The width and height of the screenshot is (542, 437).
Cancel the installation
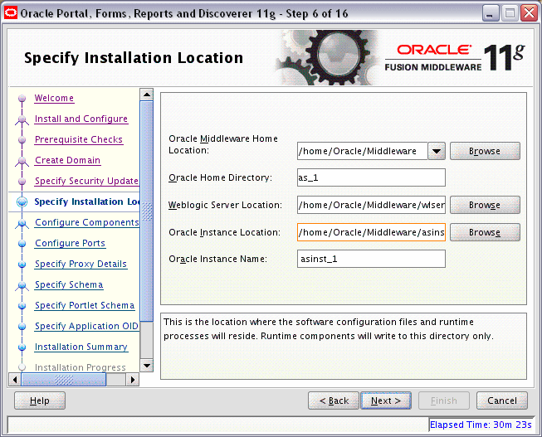pyautogui.click(x=502, y=401)
